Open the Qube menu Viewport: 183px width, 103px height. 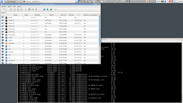click(9, 7)
